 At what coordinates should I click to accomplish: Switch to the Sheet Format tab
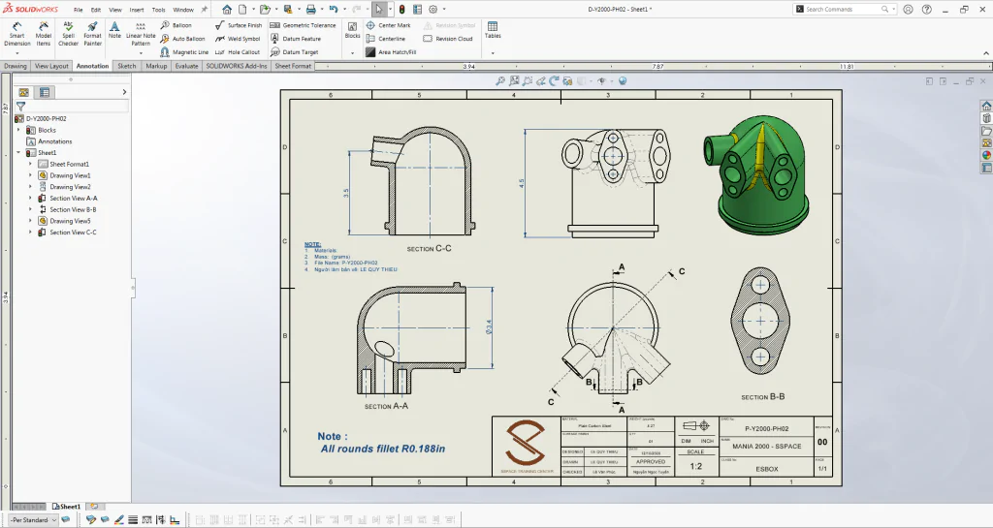[x=293, y=66]
